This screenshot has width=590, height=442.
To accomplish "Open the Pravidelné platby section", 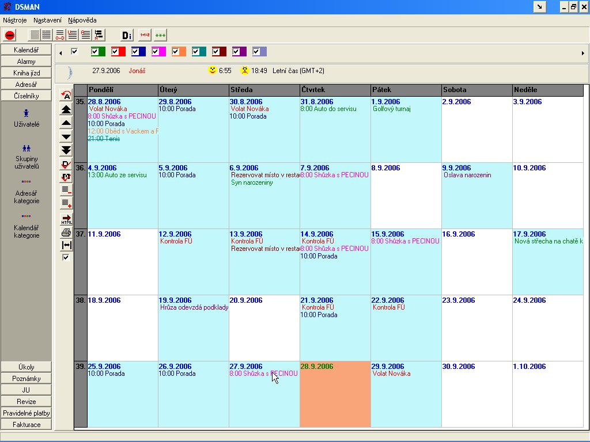I will pos(27,413).
